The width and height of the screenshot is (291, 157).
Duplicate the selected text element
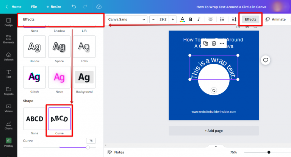(206, 44)
